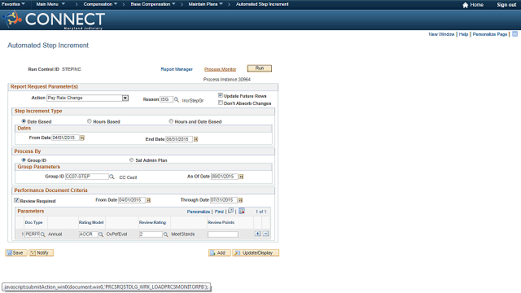The height and width of the screenshot is (293, 521).
Task: Click View All icon in Parameters grid
Action: point(230,211)
